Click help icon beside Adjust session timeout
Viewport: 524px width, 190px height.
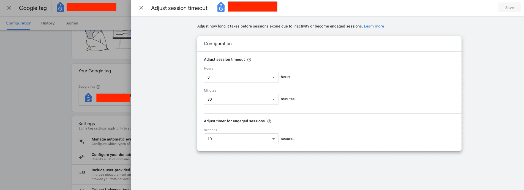249,60
